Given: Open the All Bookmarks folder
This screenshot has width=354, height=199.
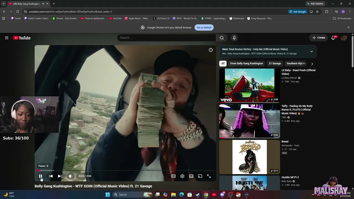Looking at the screenshot, I should (342, 19).
